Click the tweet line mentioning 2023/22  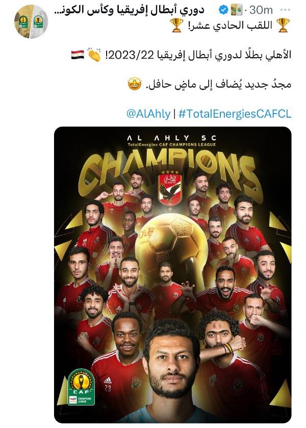point(181,55)
